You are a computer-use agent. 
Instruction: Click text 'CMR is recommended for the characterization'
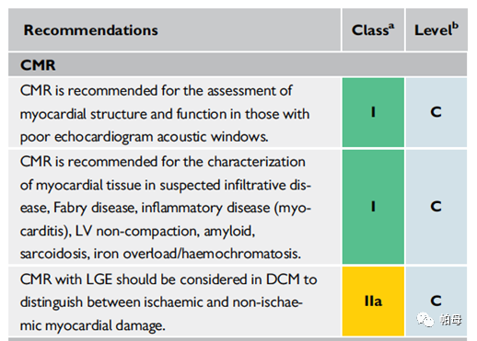pos(163,162)
